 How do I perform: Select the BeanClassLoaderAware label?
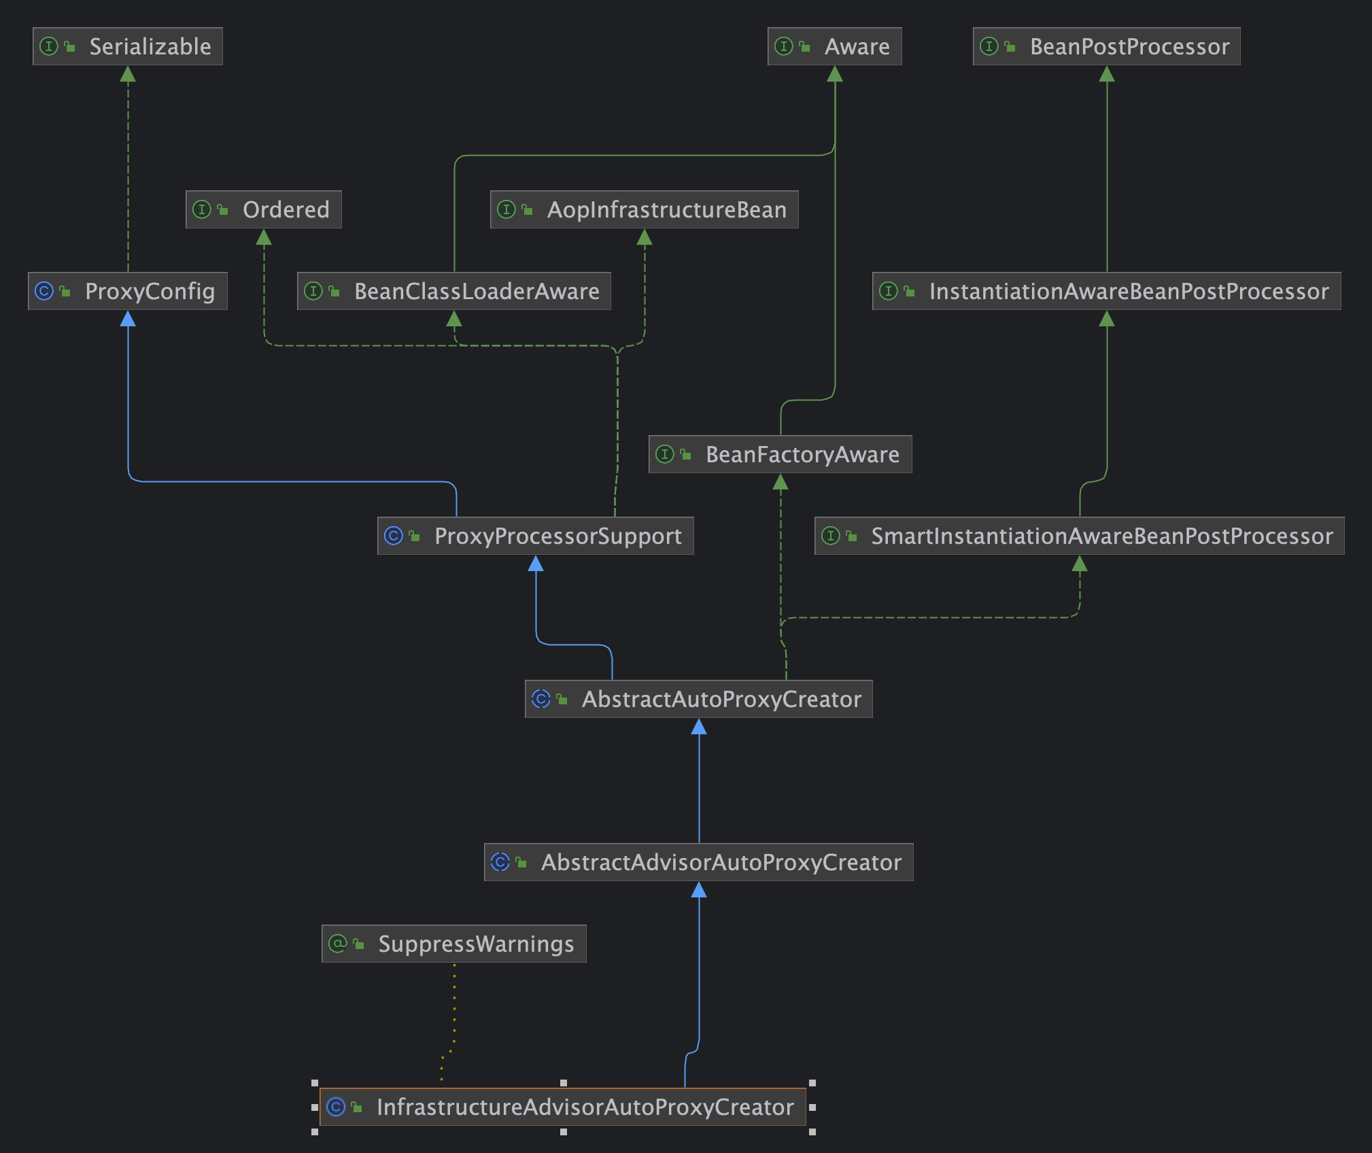(477, 291)
